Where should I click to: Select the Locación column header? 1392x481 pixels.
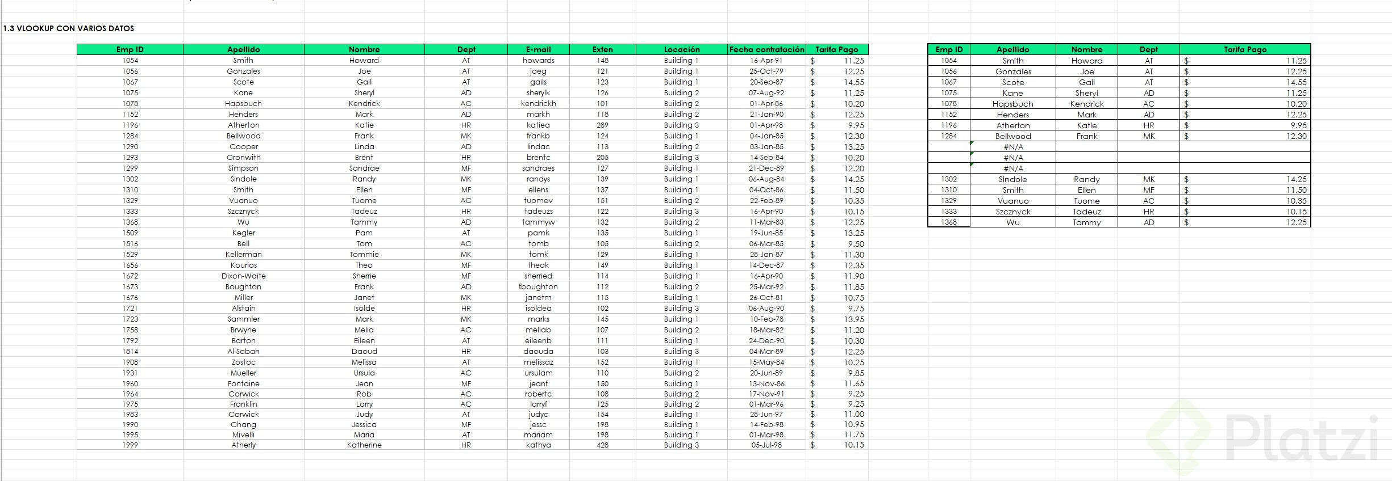click(x=681, y=49)
